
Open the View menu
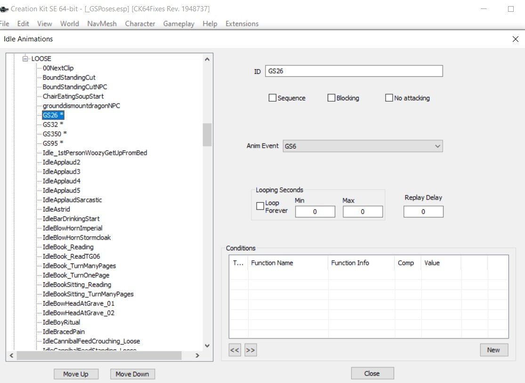coord(45,24)
